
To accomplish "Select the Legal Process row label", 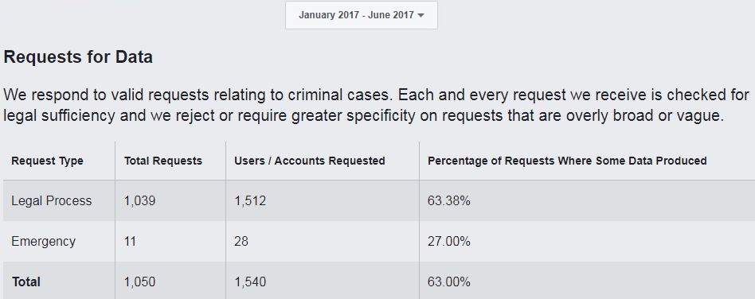I will coord(52,200).
